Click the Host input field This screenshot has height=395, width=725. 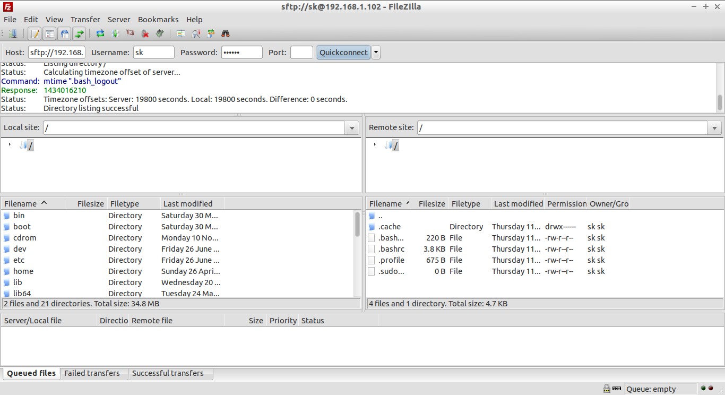tap(56, 52)
